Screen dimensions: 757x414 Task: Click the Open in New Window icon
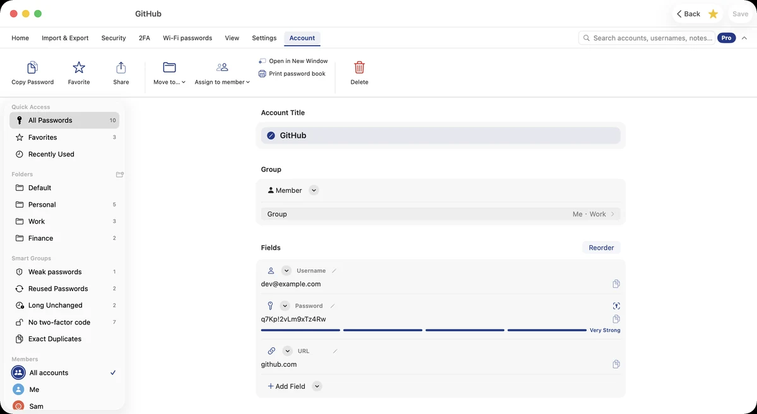262,61
